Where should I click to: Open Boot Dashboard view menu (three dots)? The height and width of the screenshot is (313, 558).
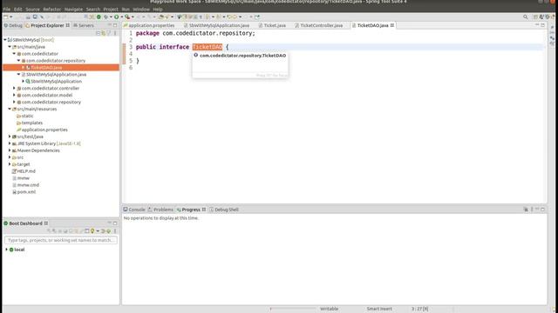(115, 231)
